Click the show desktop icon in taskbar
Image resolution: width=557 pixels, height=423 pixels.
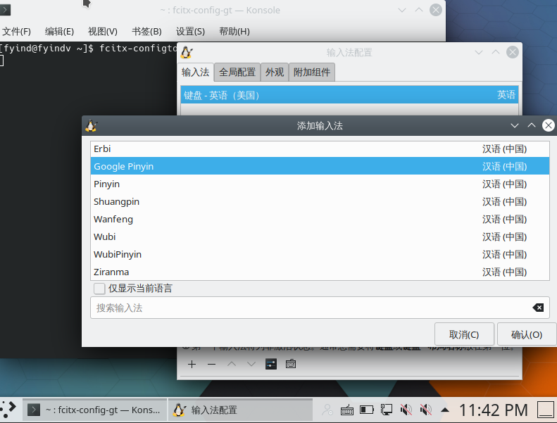coord(545,410)
